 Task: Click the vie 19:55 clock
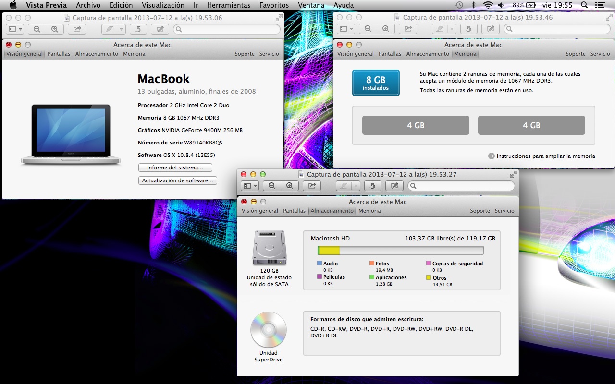[558, 5]
